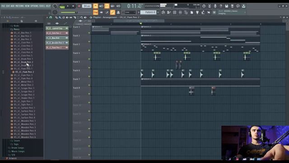Select the playlist delete tool
The width and height of the screenshot is (289, 163).
coord(64,17)
